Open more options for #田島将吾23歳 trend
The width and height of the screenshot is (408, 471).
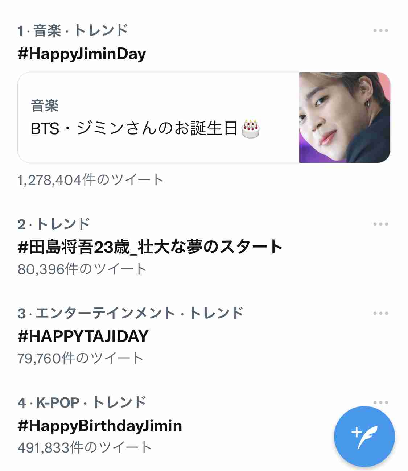380,224
